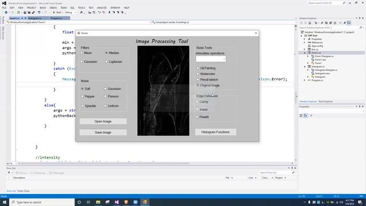The image size is (366, 206).
Task: Select Canny edge detection
Action: pos(197,102)
